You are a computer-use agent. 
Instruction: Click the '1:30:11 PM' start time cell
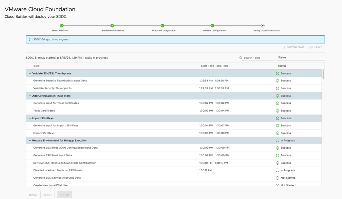pos(205,170)
